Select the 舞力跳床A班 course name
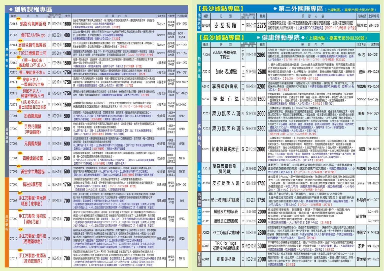The image size is (384, 271). point(226,113)
